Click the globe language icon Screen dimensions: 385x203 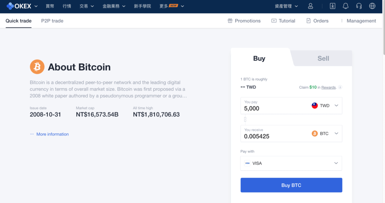pos(372,6)
